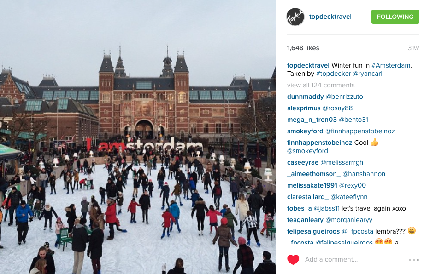Viewport: 430px width, 274px height.
Task: Open the @morganlearyy mention
Action: coord(349,220)
